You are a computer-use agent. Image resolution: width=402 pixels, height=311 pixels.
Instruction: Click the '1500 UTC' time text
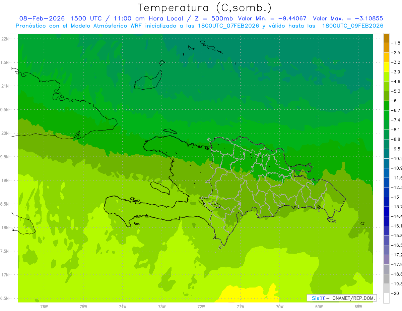(86, 18)
